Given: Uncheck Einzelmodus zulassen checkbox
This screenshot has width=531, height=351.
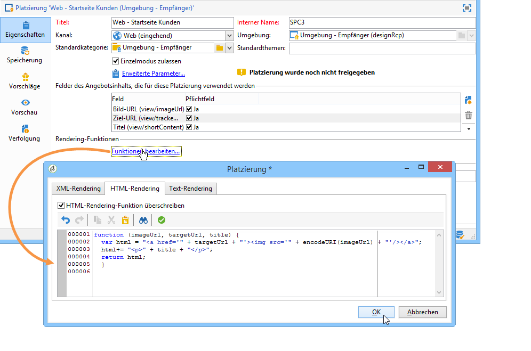Looking at the screenshot, I should pos(115,61).
